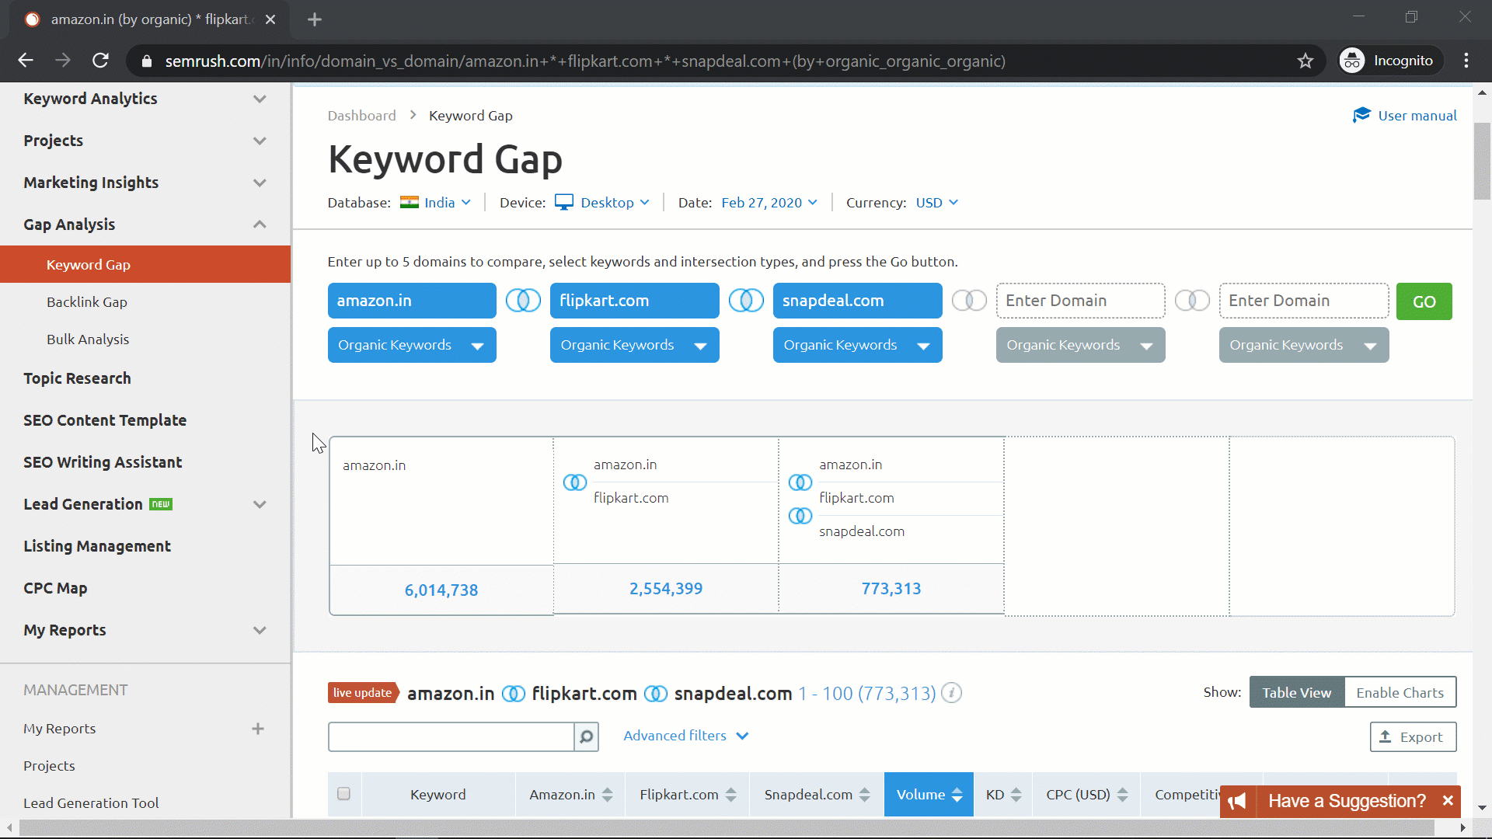Open CPC Map in sidebar
The width and height of the screenshot is (1492, 839).
55,588
